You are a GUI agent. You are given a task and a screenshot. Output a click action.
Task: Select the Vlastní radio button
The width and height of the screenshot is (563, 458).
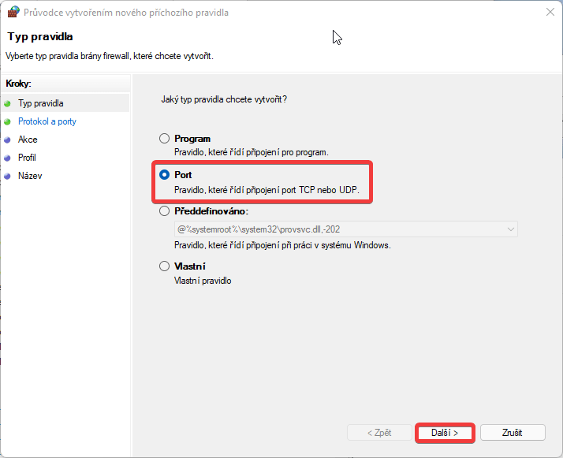[165, 266]
